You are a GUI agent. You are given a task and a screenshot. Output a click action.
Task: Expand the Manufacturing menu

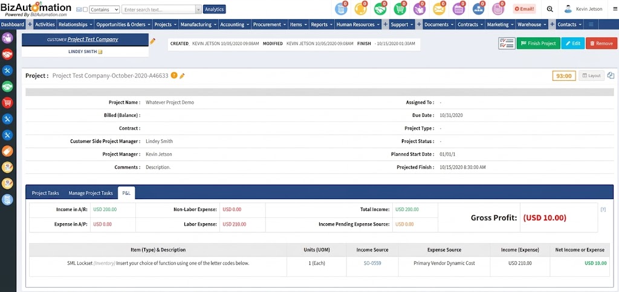click(198, 24)
